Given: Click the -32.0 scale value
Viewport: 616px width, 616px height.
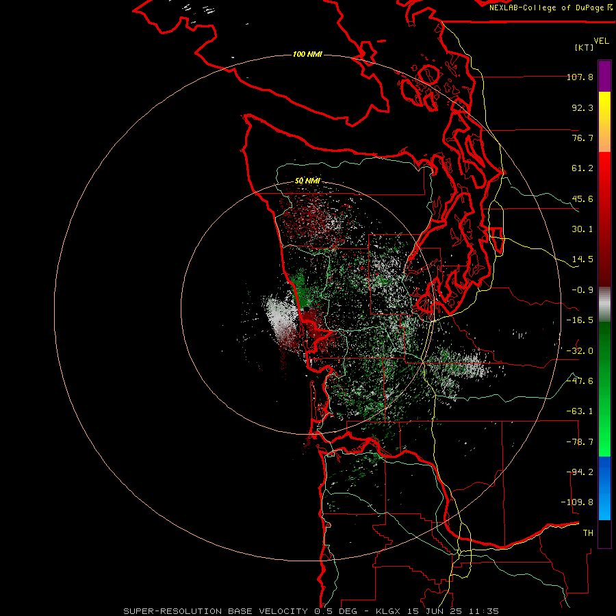Looking at the screenshot, I should (x=580, y=351).
